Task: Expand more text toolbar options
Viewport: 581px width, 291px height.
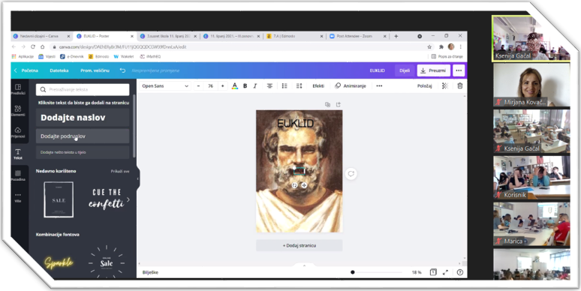Action: tap(379, 86)
